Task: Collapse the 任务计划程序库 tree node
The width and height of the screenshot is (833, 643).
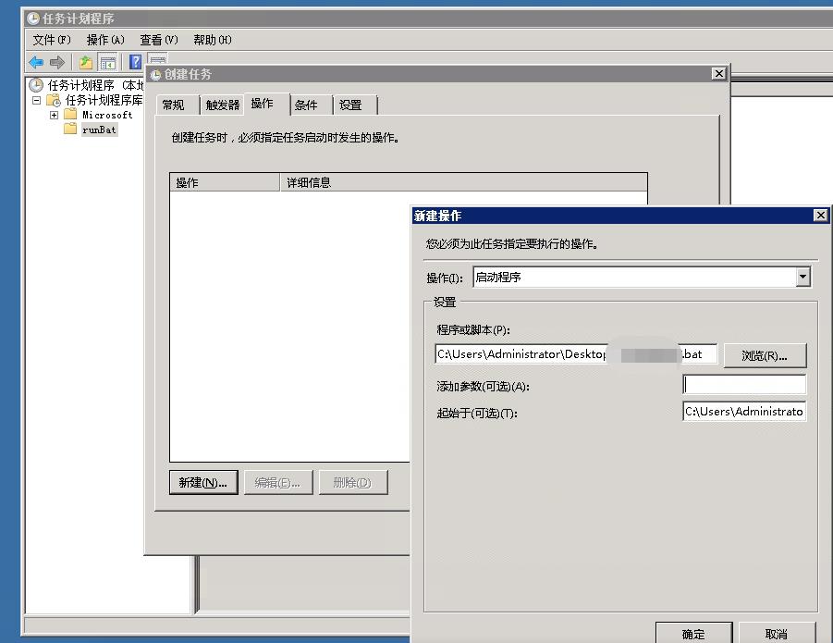Action: click(37, 100)
